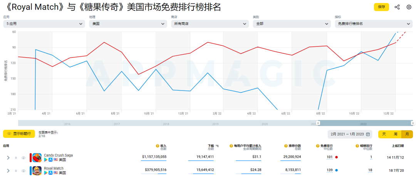Click US flag icon under Candy Crush Saga

click(55, 160)
